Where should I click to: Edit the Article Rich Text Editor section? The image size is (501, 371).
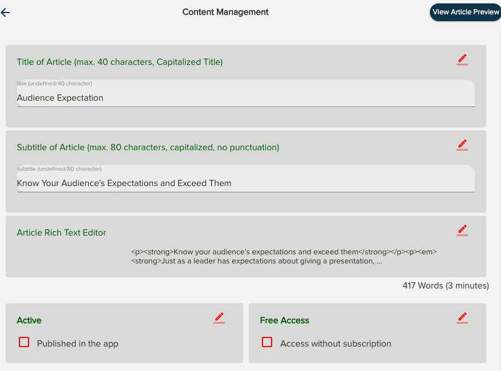pyautogui.click(x=462, y=230)
